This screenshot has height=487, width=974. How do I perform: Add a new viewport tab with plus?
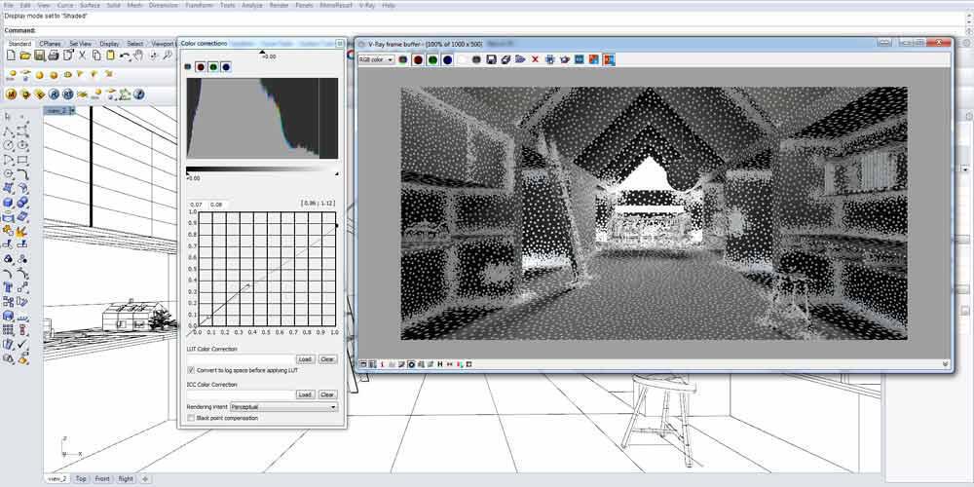point(145,479)
